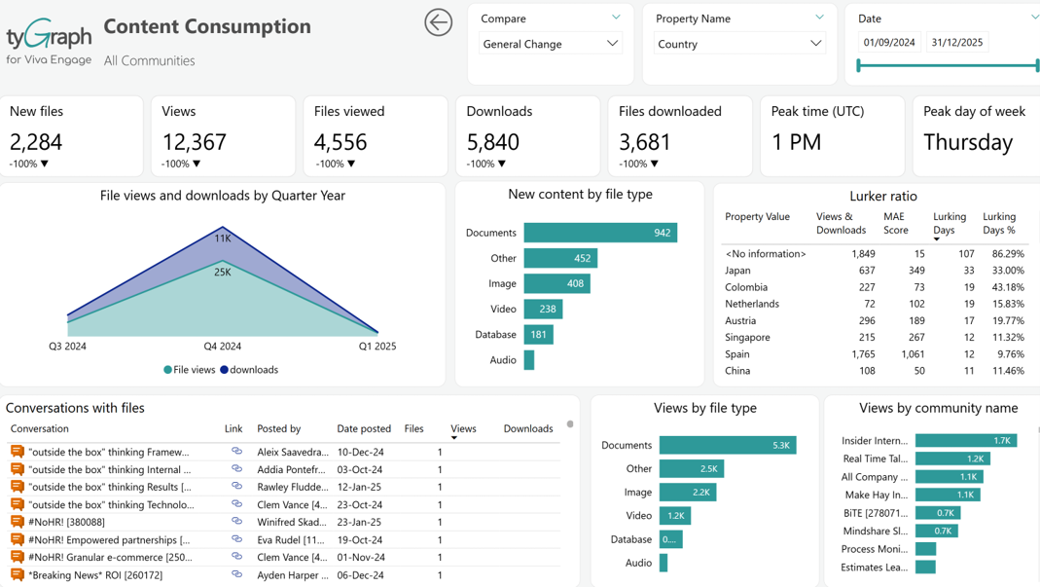Collapse the Property Name slicer chevron

click(820, 18)
